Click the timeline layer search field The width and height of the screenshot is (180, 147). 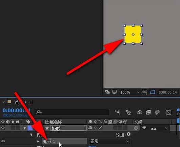[72, 112]
